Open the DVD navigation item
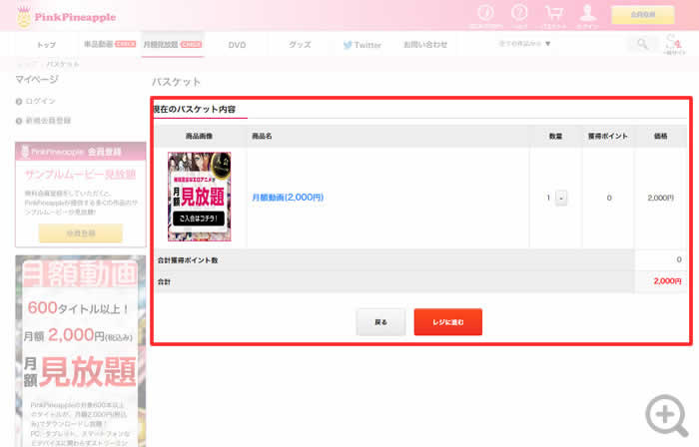The width and height of the screenshot is (699, 447). coord(237,45)
